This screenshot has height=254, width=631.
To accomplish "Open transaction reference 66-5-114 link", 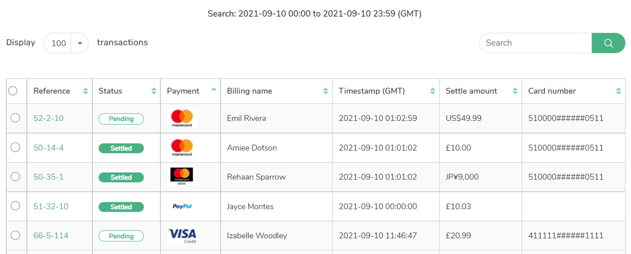I will [x=51, y=236].
